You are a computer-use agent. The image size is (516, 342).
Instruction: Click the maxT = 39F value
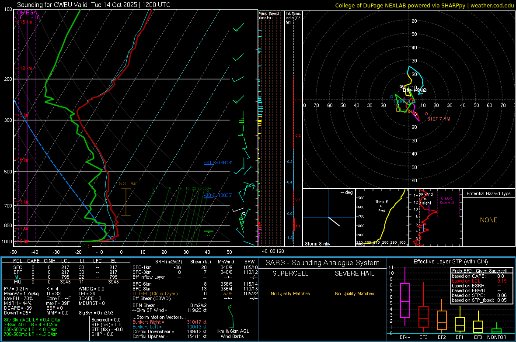58,303
